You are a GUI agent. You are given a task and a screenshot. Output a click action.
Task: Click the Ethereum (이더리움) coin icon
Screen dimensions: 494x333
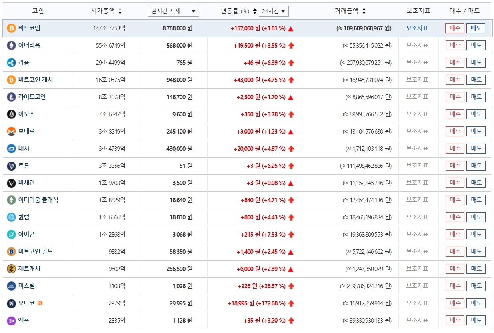11,46
